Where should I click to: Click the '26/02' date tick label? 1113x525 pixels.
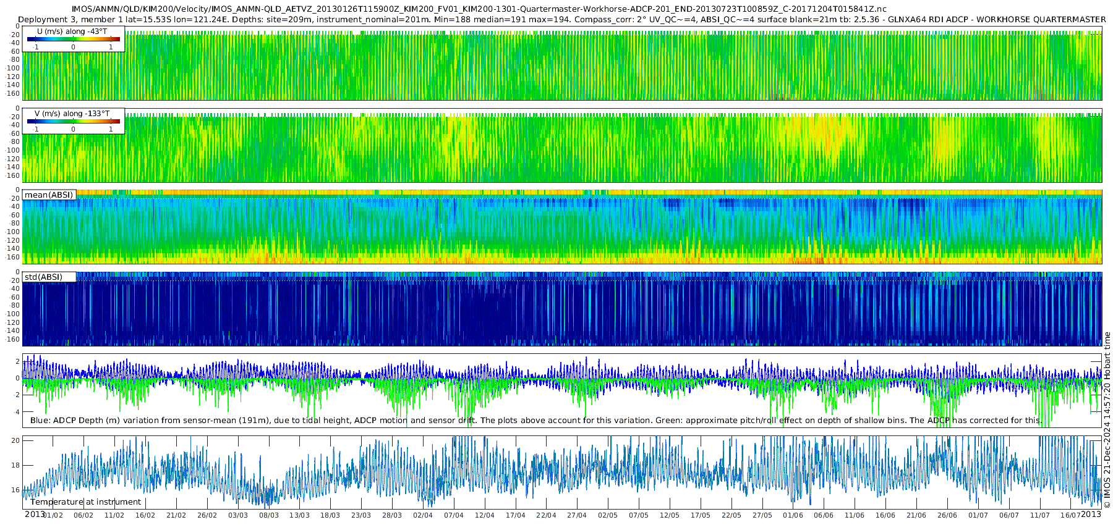207,515
